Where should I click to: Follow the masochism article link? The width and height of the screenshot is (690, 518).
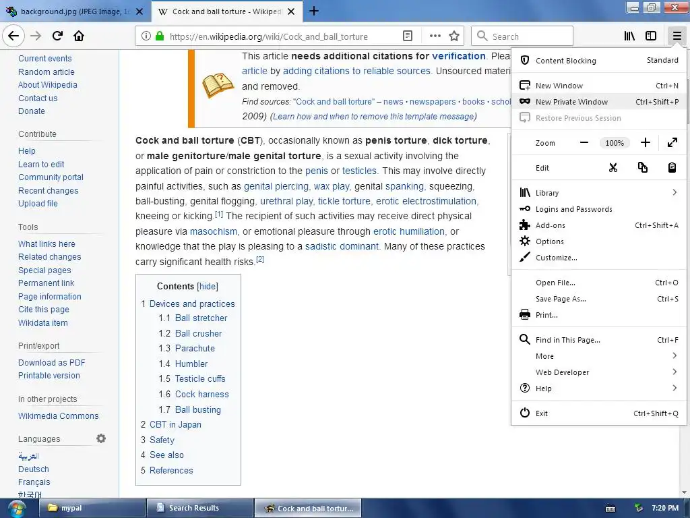click(214, 231)
